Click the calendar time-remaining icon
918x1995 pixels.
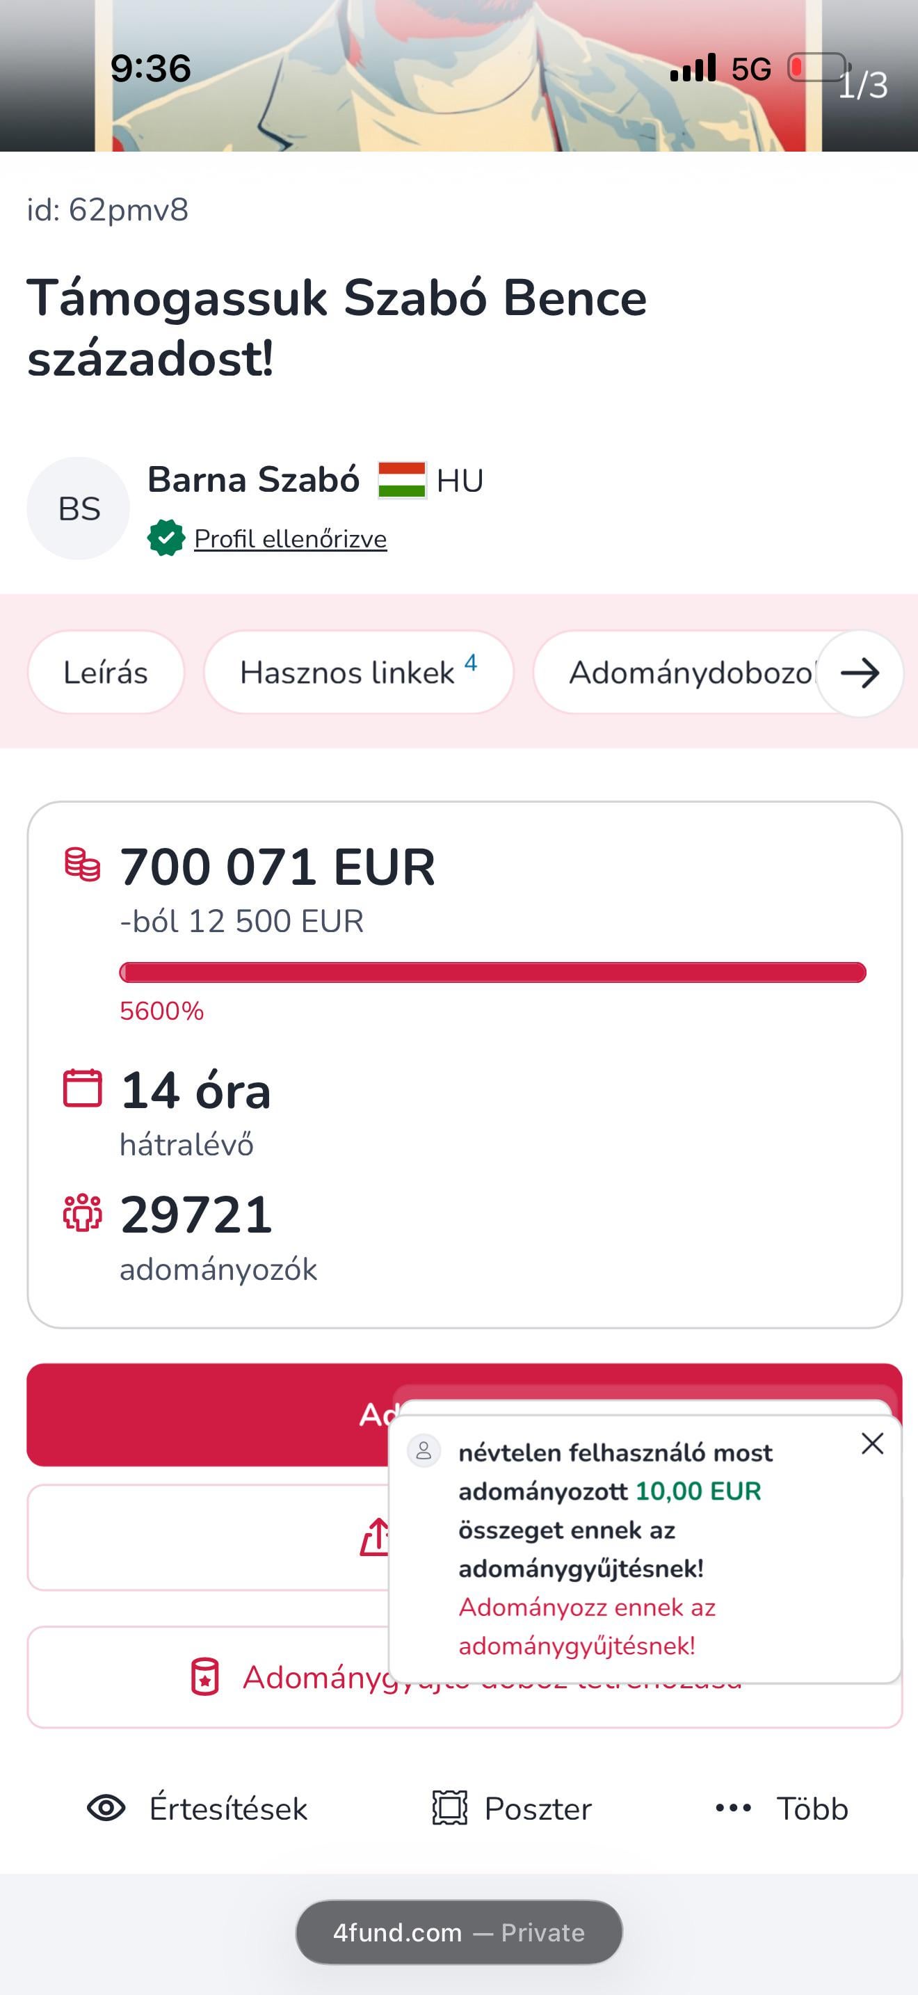coord(82,1088)
